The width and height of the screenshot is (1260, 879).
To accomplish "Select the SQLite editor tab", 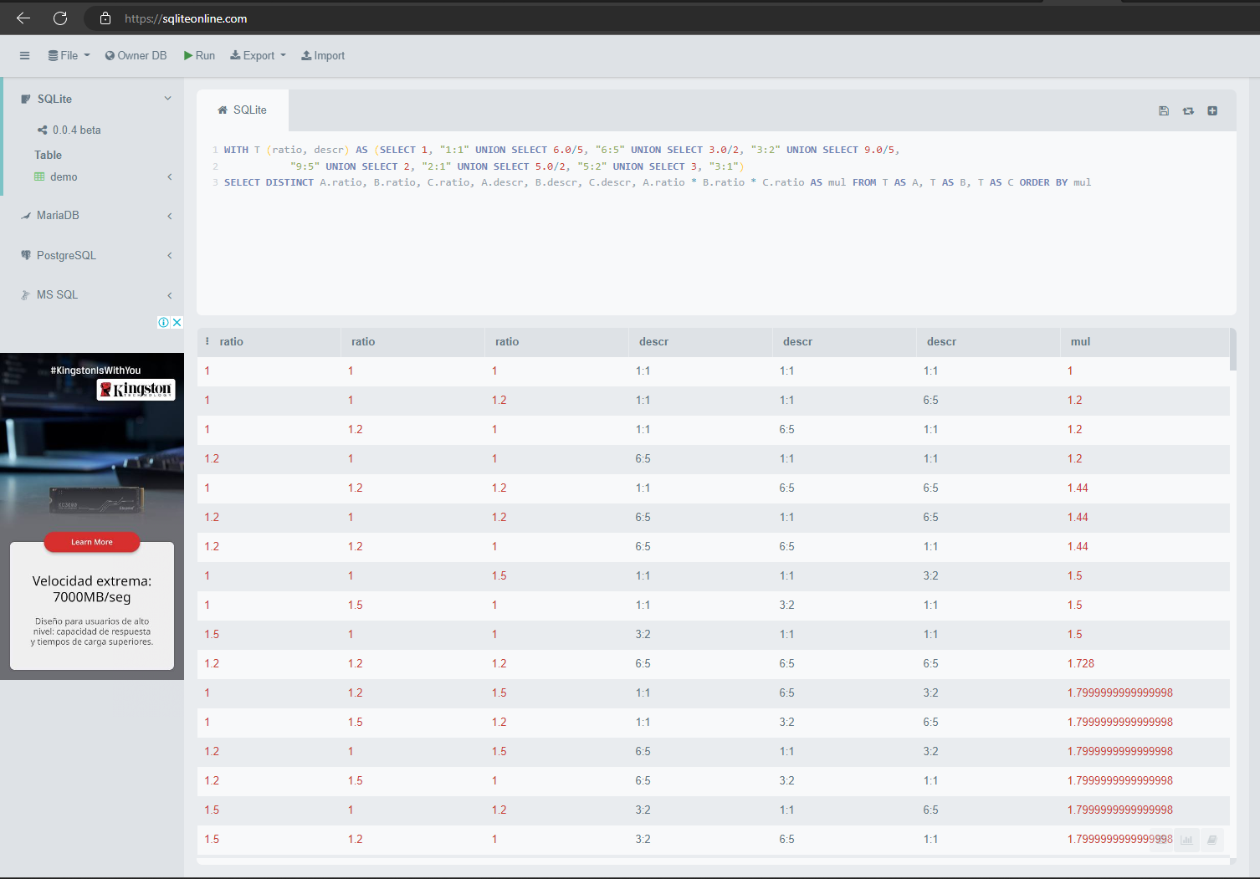I will (x=243, y=110).
